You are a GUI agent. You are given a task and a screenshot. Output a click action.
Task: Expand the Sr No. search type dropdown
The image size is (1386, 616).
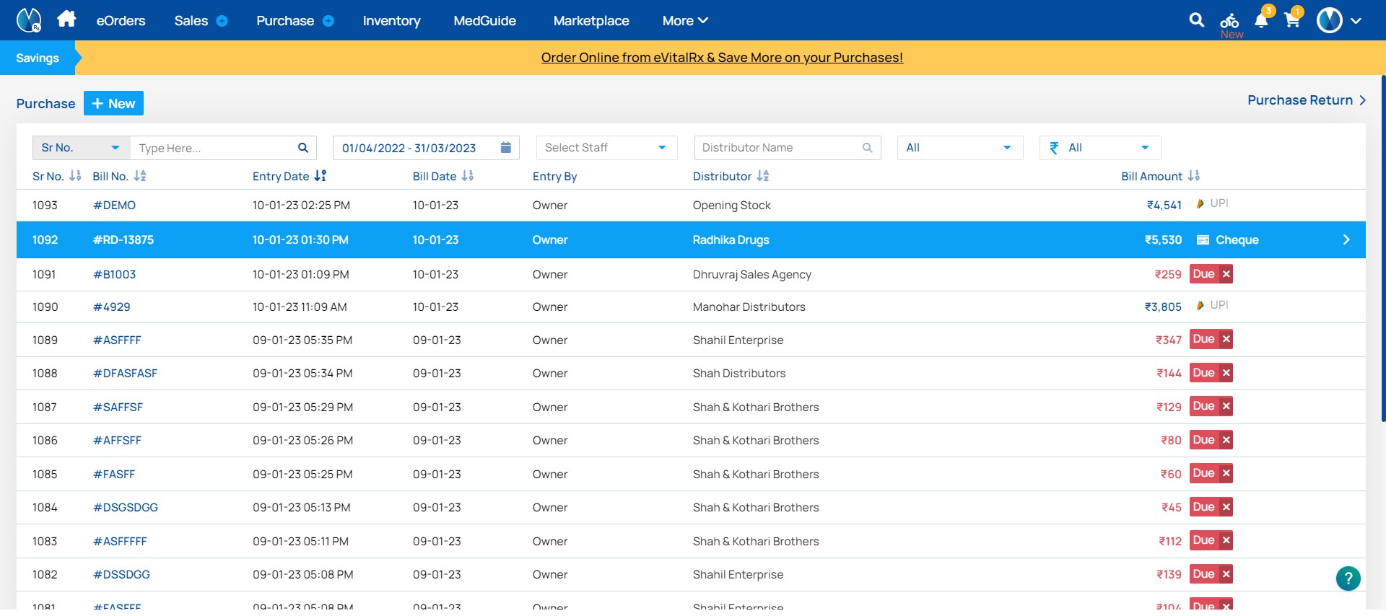point(81,148)
